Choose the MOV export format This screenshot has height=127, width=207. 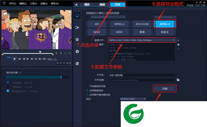[119, 32]
